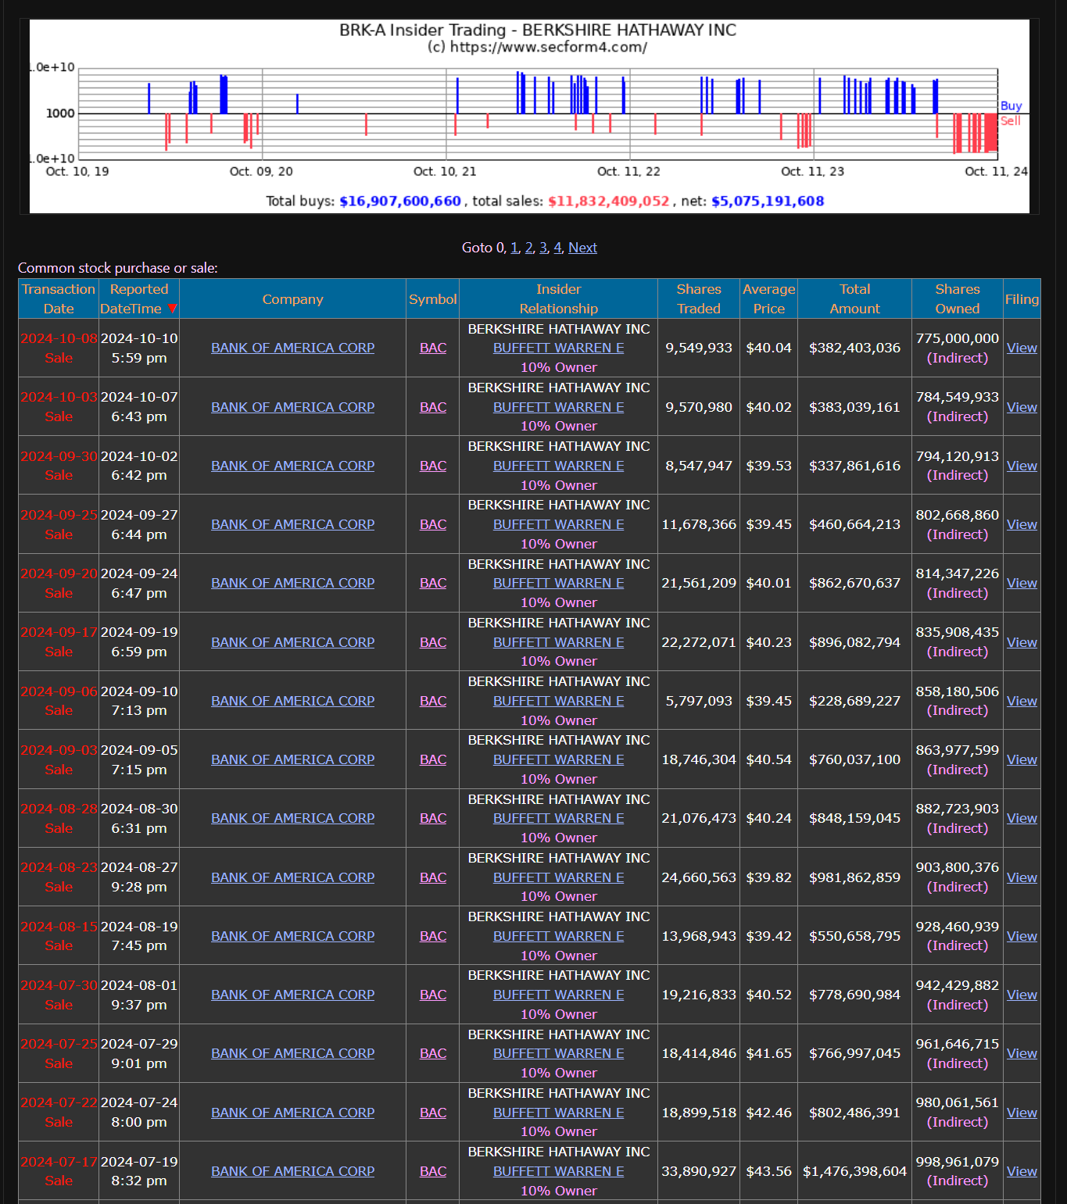Click the Sell legend label in chart
This screenshot has height=1204, width=1067.
[x=1011, y=120]
